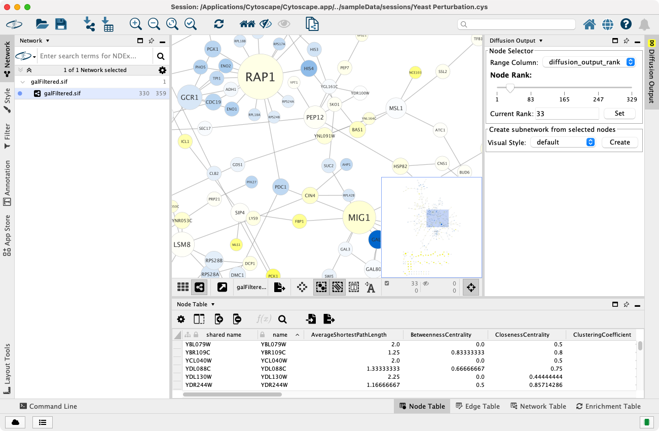Click the Open Session folder icon

[42, 24]
